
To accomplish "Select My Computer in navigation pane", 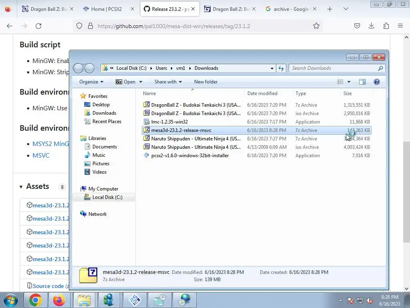I will pos(99,189).
